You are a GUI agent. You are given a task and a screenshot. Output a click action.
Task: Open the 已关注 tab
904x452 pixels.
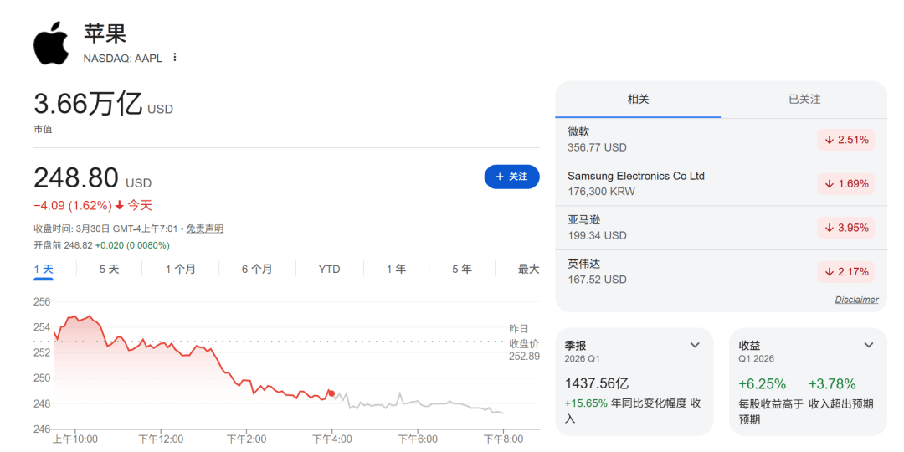[x=804, y=100]
